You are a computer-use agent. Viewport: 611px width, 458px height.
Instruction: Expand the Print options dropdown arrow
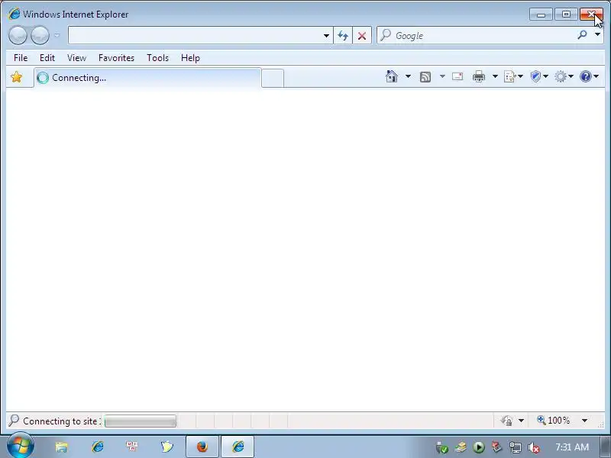tap(495, 76)
